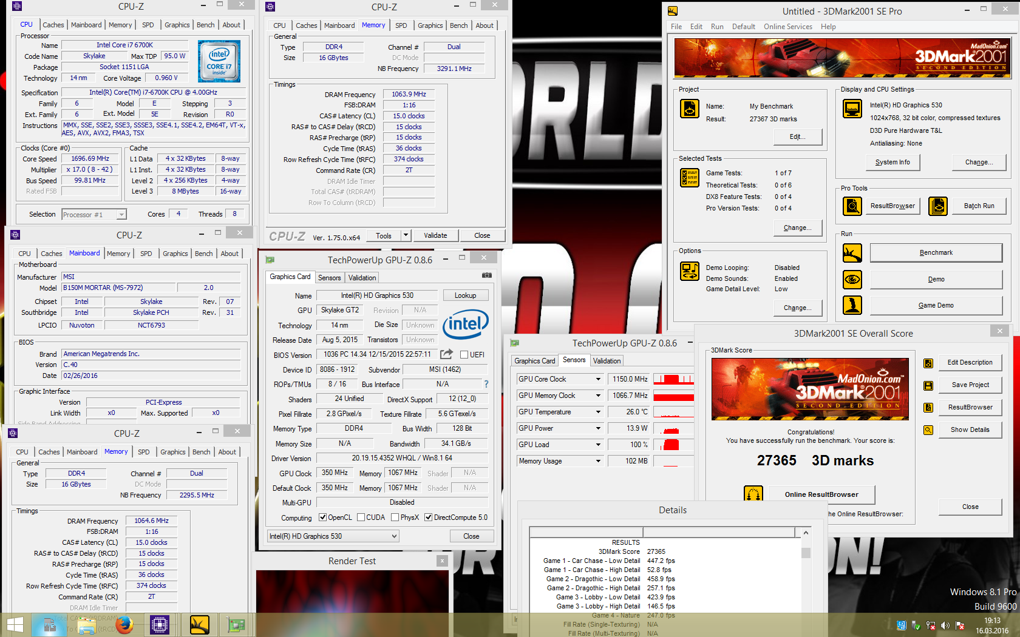Click the ResultBrowser magnifier icon under Pro Tools
Viewport: 1020px width, 637px height.
852,206
